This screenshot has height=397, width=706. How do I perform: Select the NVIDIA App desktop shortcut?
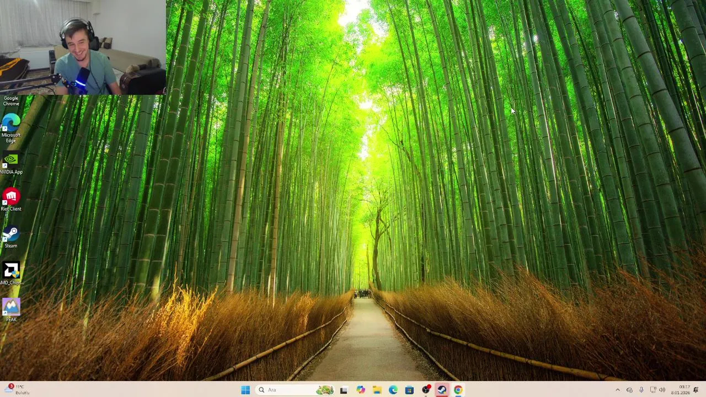coord(11,164)
